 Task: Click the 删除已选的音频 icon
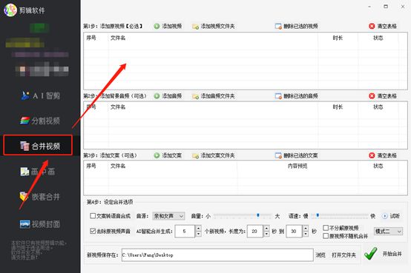pos(278,96)
